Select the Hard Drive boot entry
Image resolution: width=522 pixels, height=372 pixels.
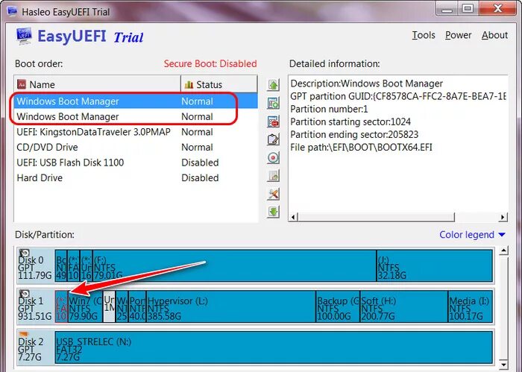[x=136, y=177]
